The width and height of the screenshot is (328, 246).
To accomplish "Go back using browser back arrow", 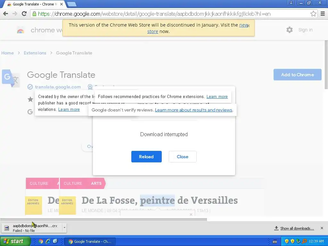I will [x=6, y=14].
